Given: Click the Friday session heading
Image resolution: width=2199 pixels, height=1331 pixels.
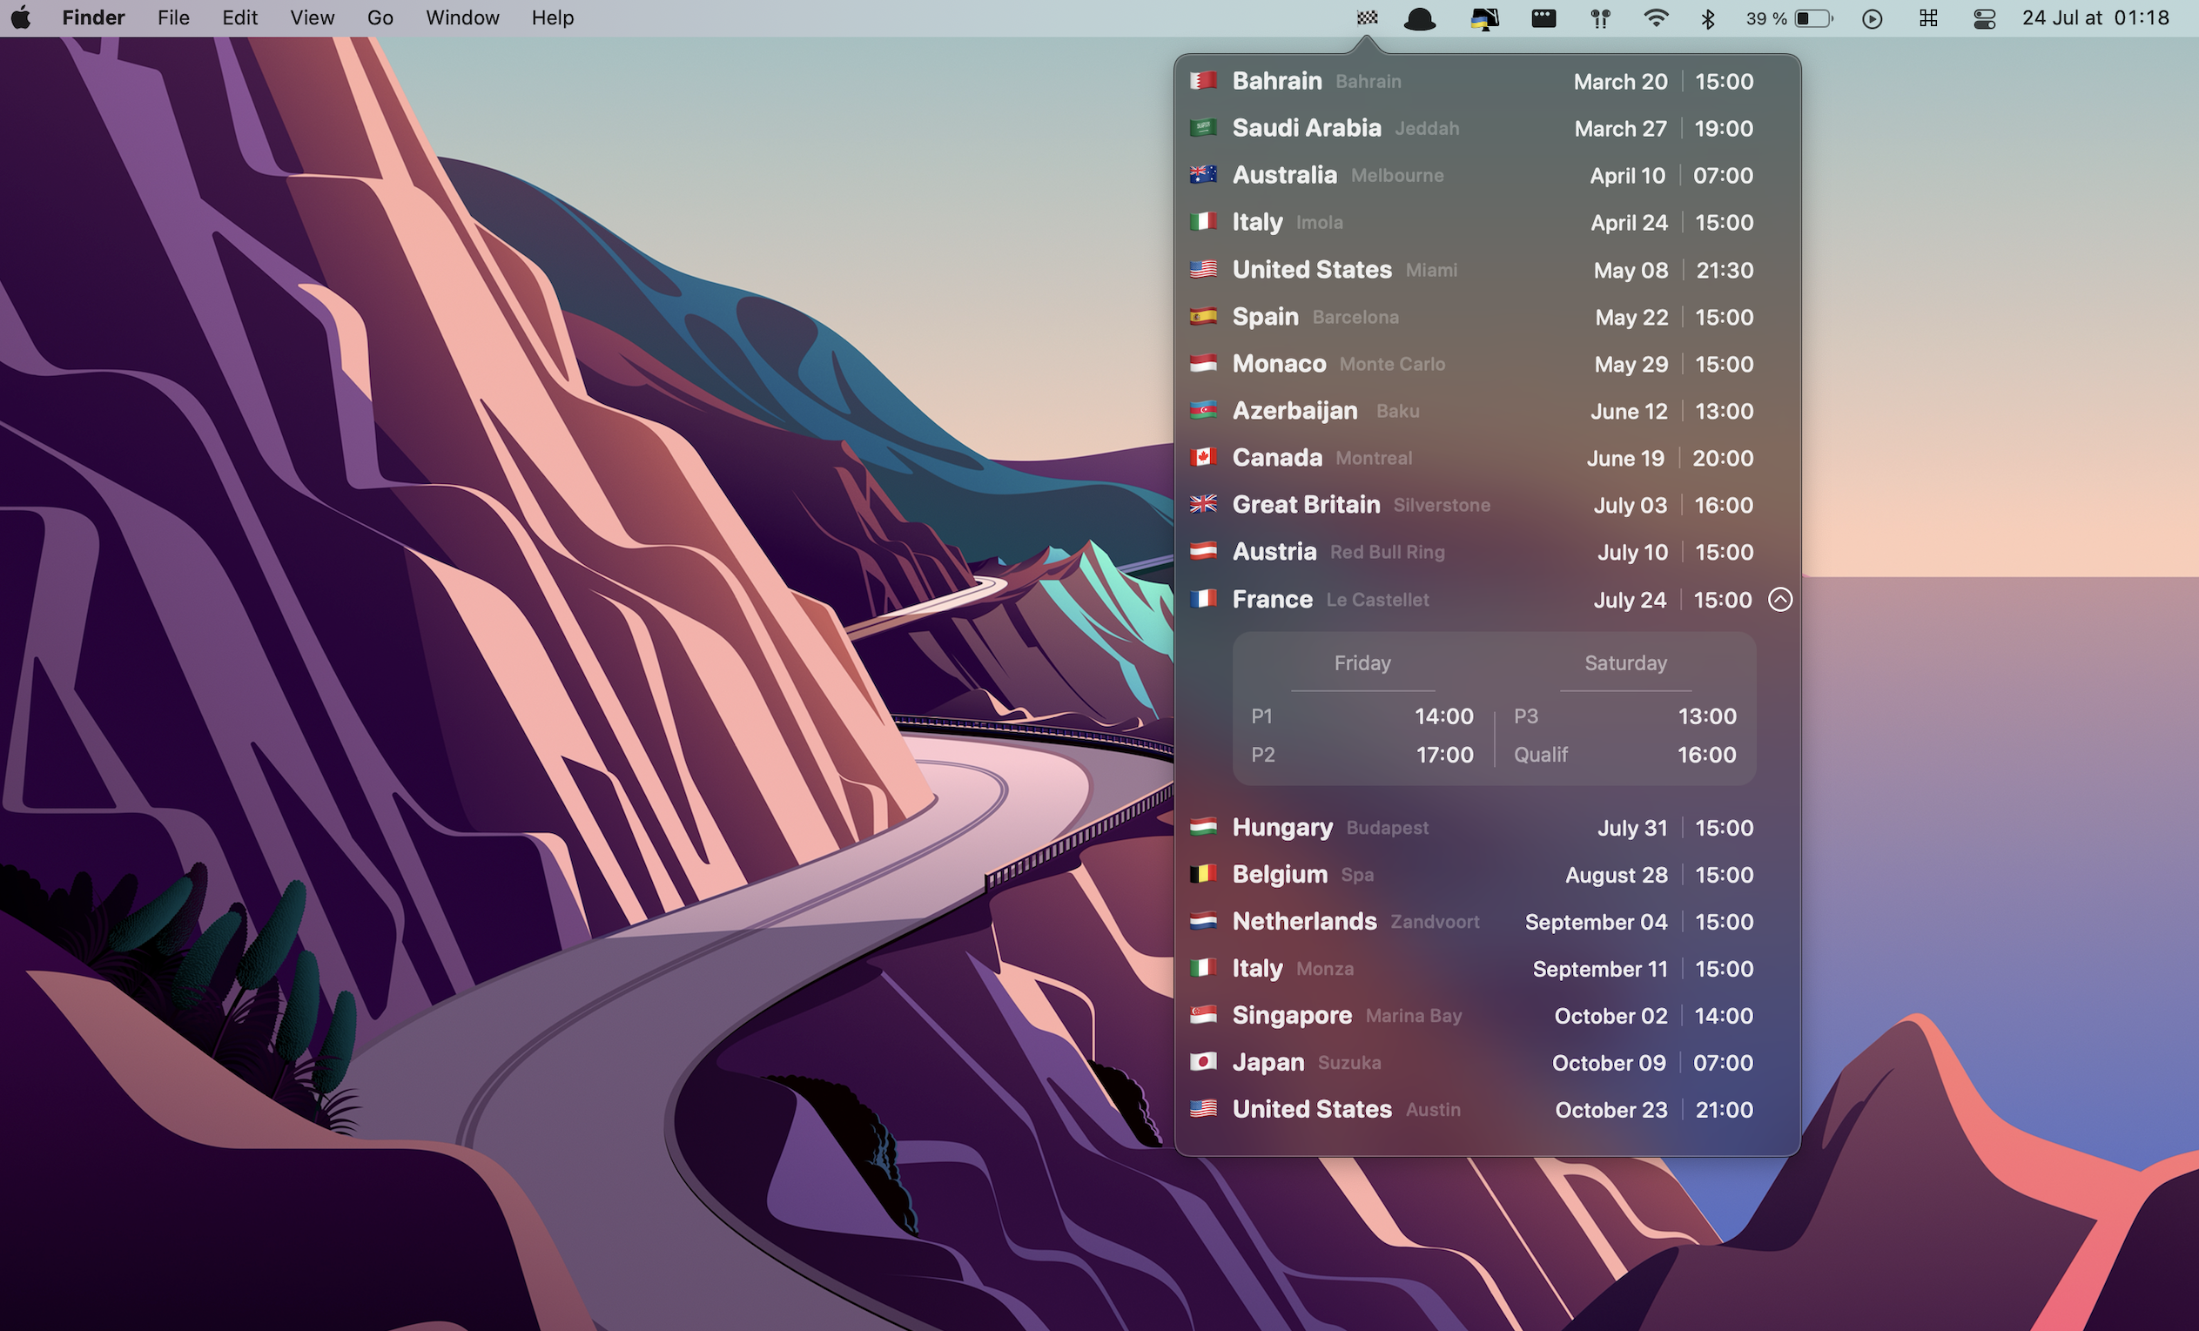Looking at the screenshot, I should pos(1362,663).
